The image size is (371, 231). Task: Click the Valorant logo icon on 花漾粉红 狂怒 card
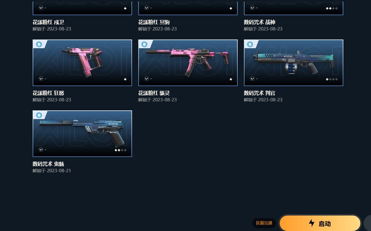coord(41,79)
